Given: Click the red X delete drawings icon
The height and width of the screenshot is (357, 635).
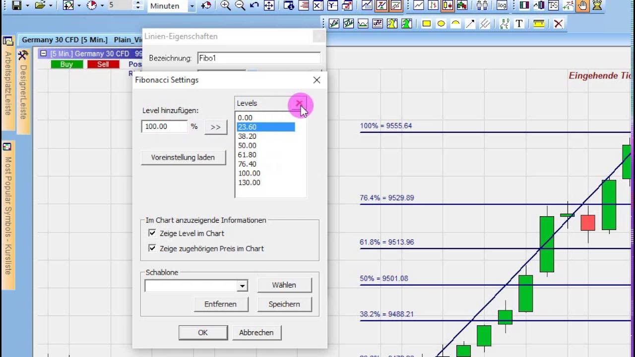Looking at the screenshot, I should click(x=558, y=24).
